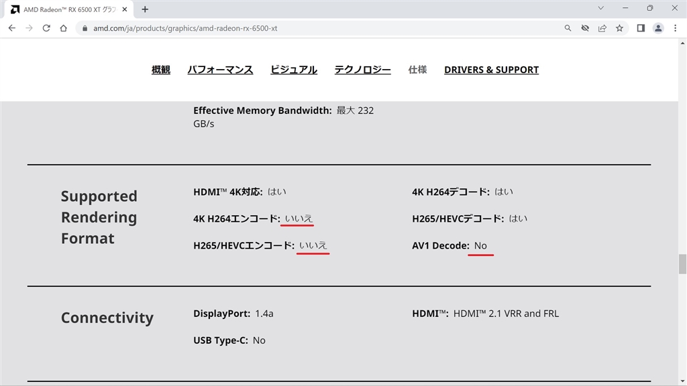The image size is (687, 386).
Task: Go to パフォーマンス section
Action: pyautogui.click(x=220, y=70)
